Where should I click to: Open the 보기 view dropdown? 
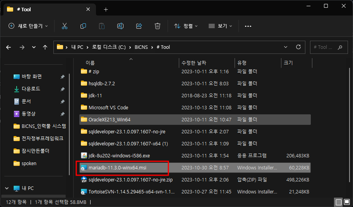220,26
